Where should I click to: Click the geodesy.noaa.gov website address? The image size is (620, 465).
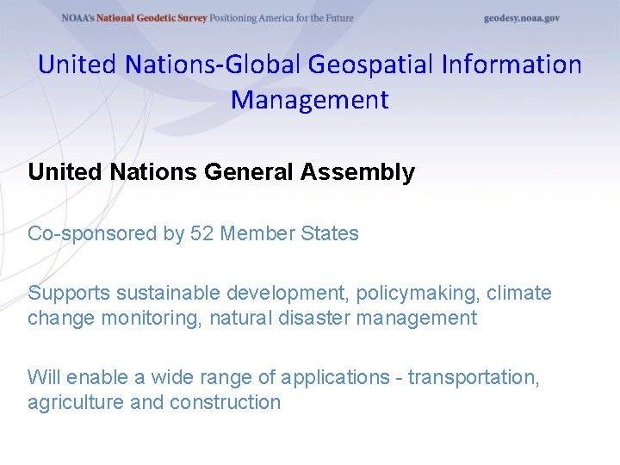click(x=522, y=19)
